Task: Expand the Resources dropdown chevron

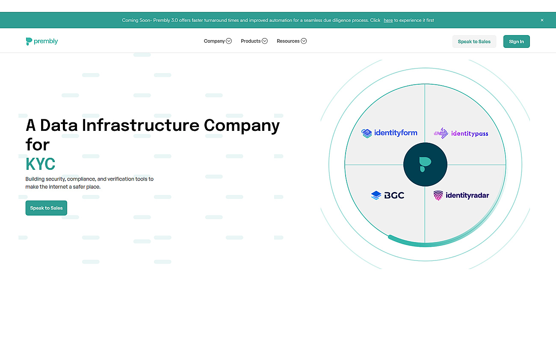Action: pyautogui.click(x=304, y=41)
